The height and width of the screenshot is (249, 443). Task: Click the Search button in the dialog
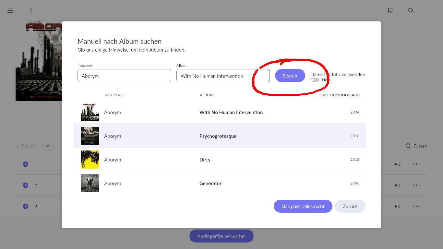(x=290, y=76)
